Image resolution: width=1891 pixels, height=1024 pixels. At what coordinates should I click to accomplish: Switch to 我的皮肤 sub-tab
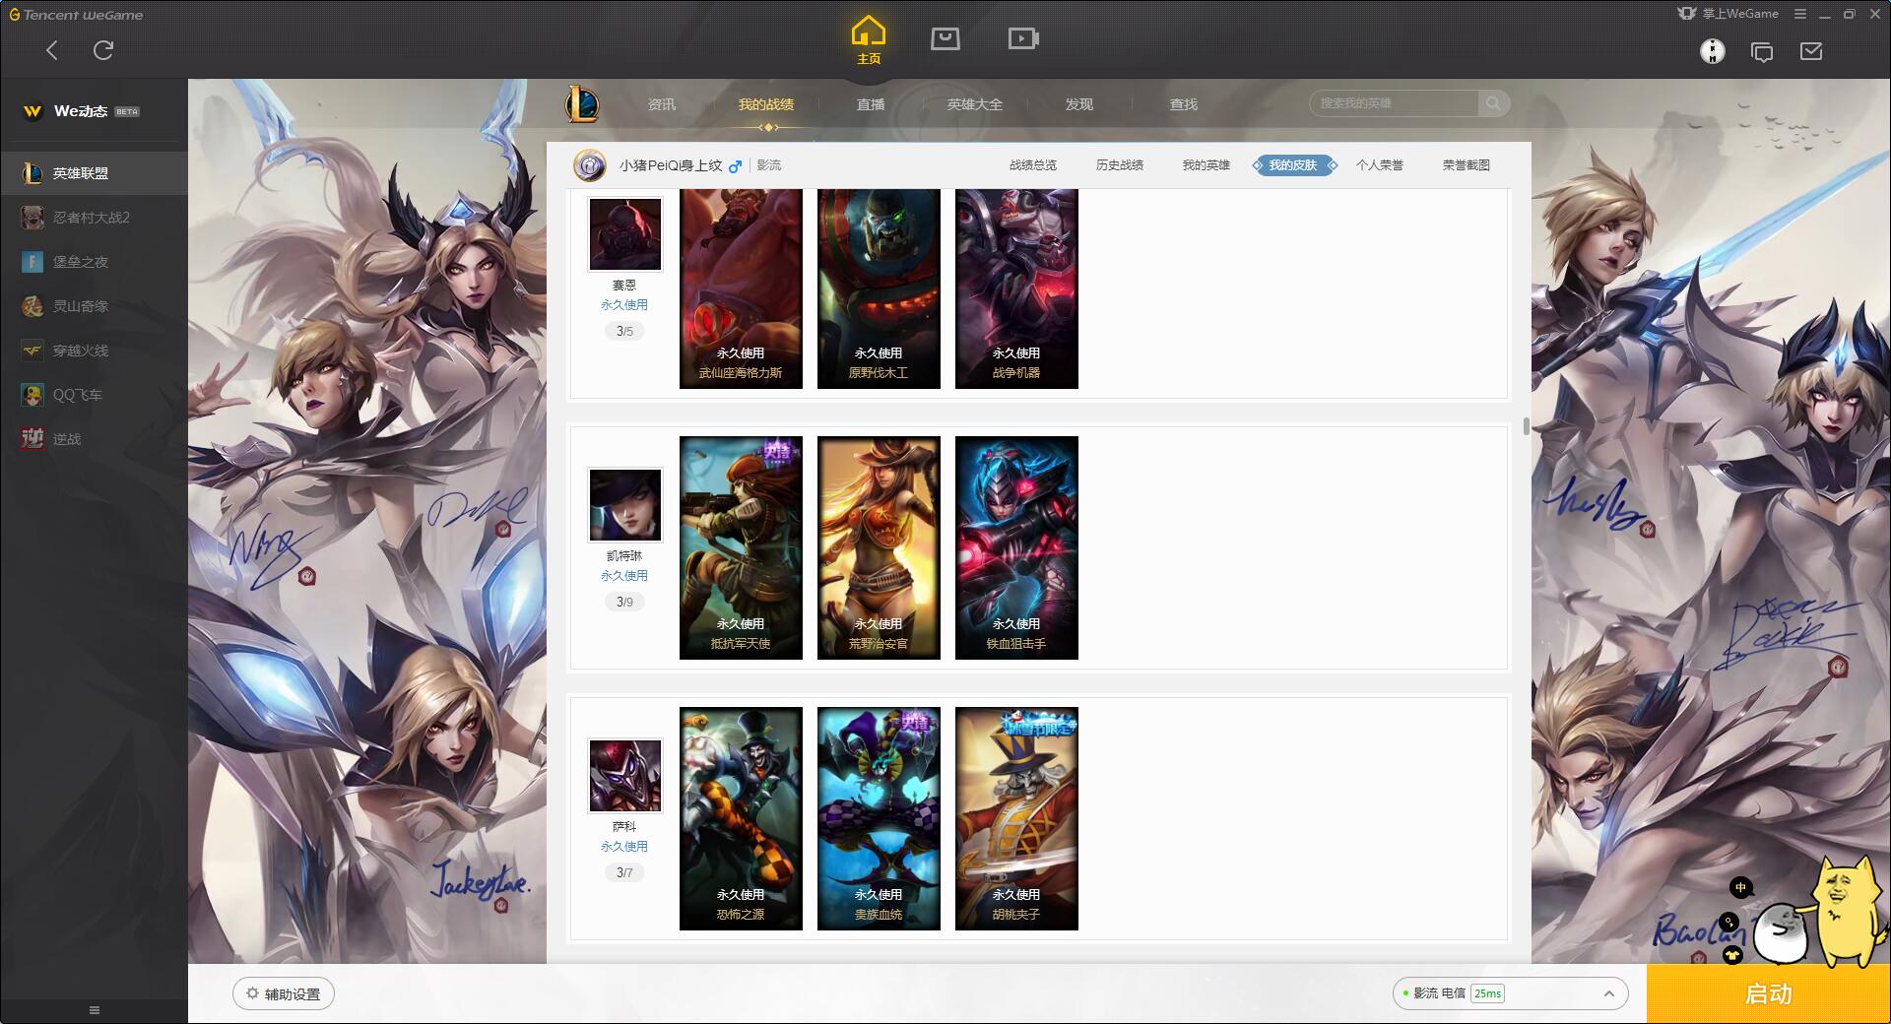click(x=1293, y=165)
